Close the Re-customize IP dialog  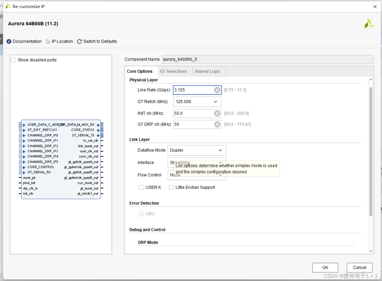pyautogui.click(x=375, y=7)
